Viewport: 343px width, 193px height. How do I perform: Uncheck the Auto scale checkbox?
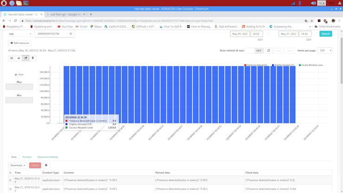point(16,75)
